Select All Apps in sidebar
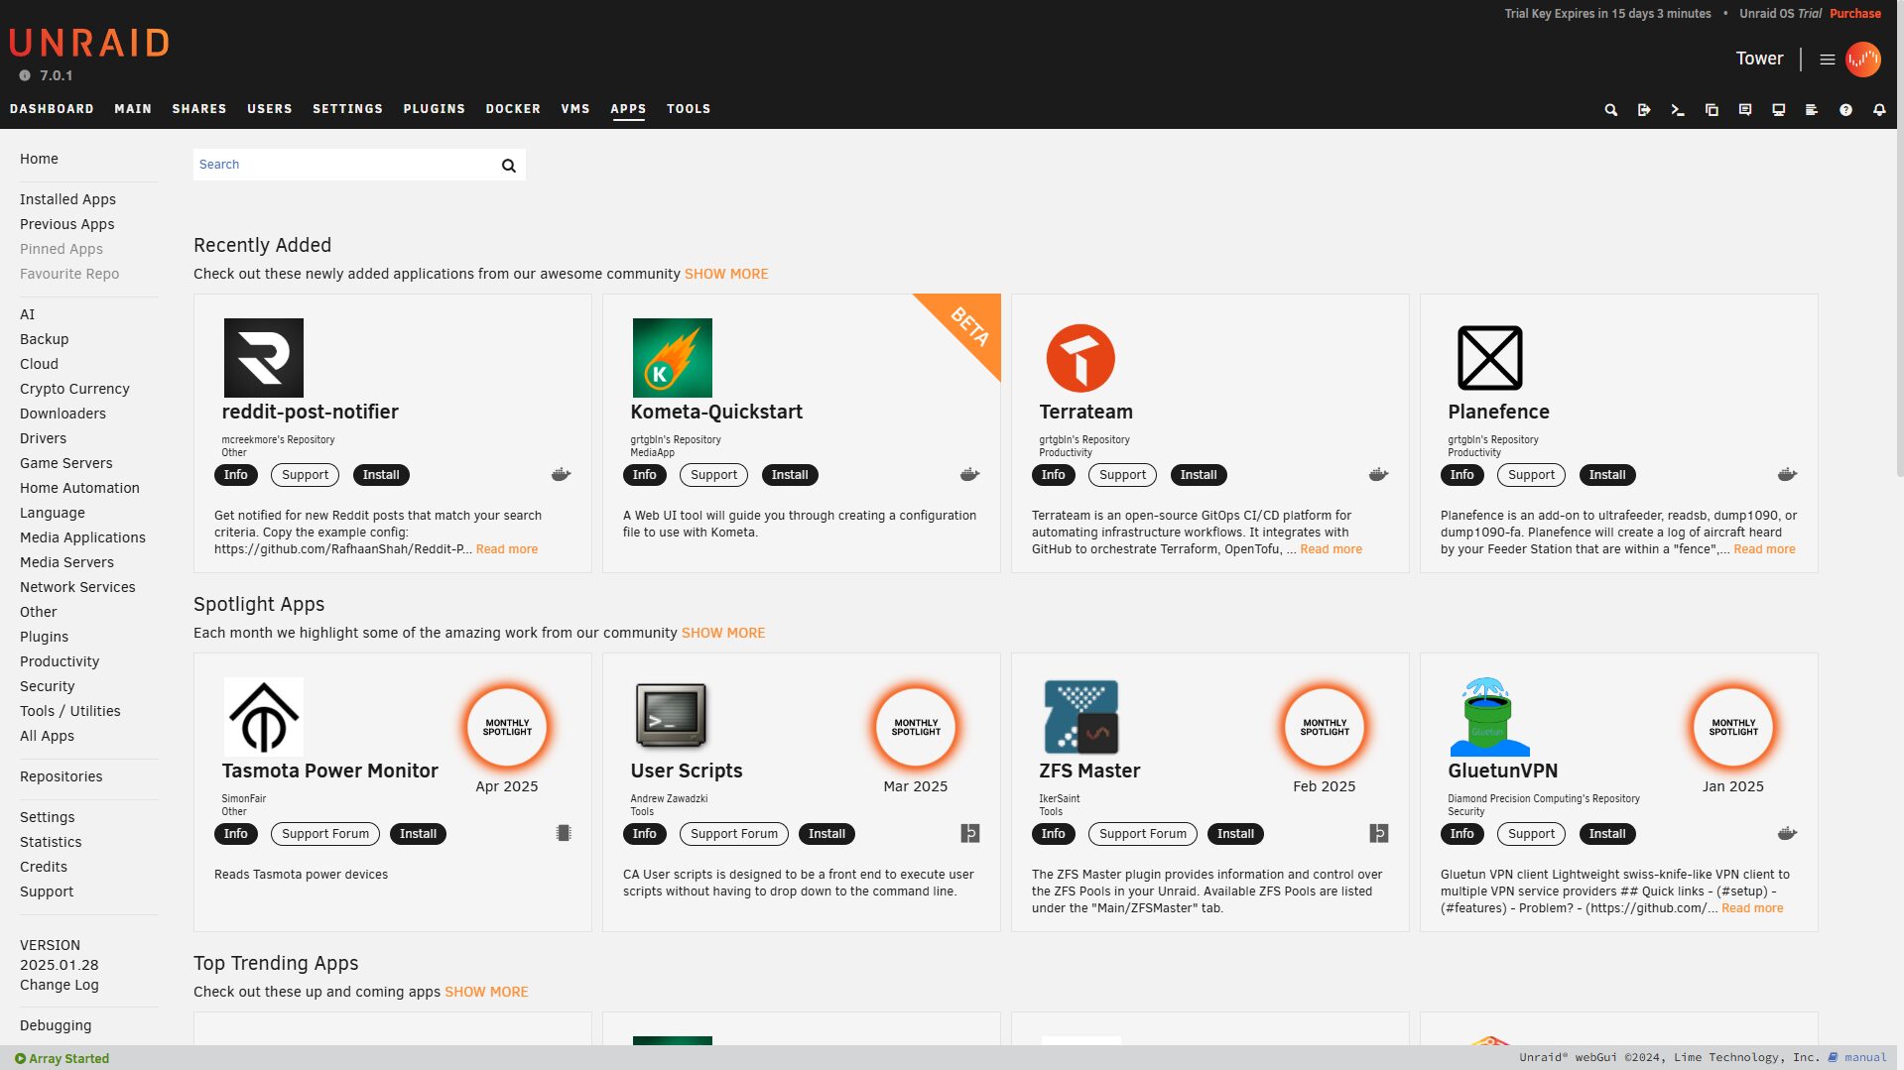 point(47,736)
